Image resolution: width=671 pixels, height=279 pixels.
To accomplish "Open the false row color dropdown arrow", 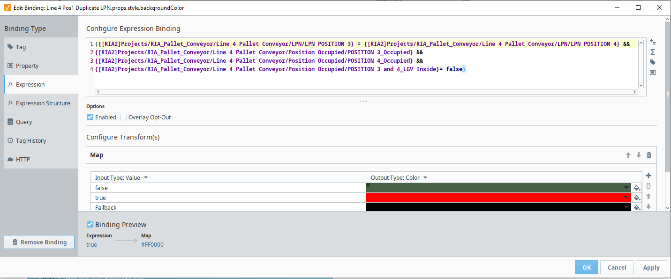I will (626, 188).
